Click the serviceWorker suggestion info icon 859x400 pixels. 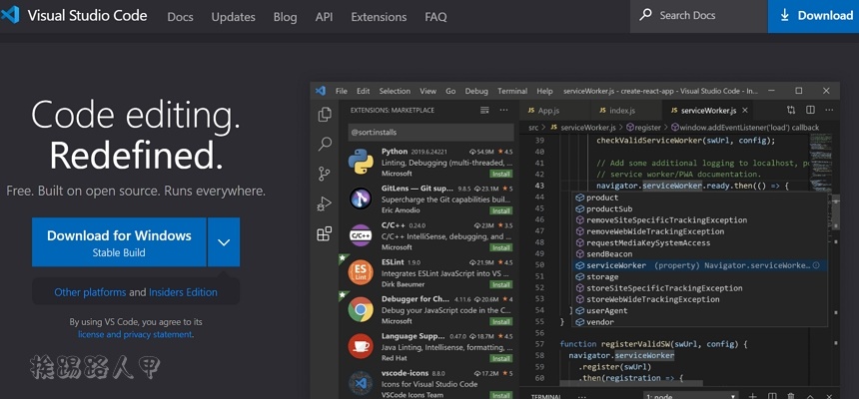pyautogui.click(x=816, y=265)
